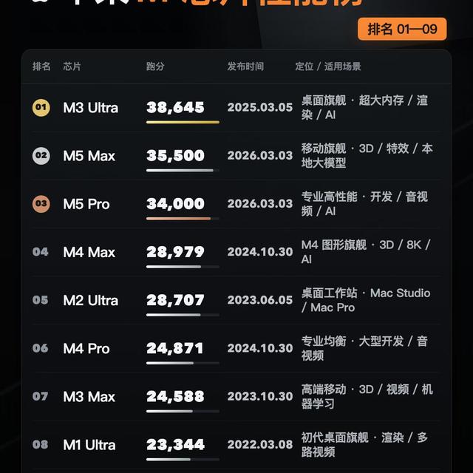Image resolution: width=473 pixels, height=473 pixels.
Task: Click the 定位 / 适用场景 column header
Action: click(x=328, y=67)
